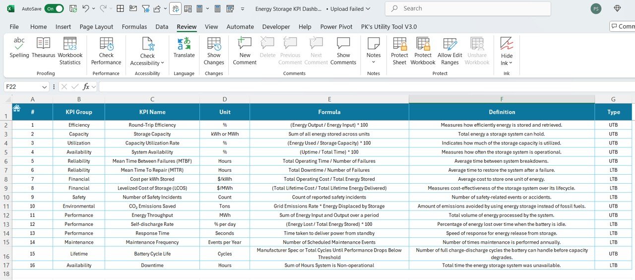Click the Check Accessibility icon
Image resolution: width=635 pixels, height=280 pixels.
point(147,44)
